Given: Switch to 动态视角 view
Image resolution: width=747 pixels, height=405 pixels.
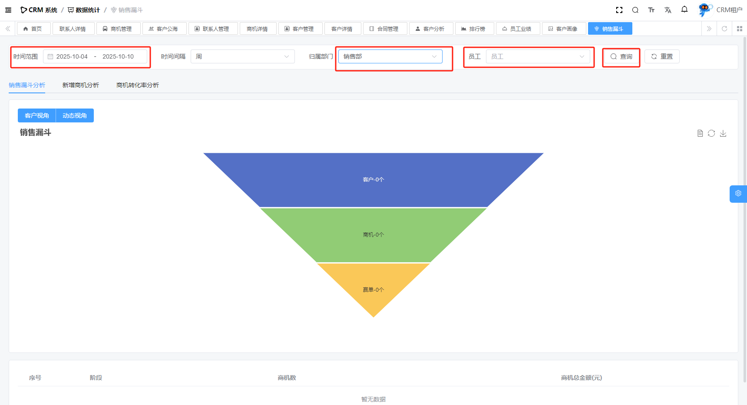Looking at the screenshot, I should coord(75,115).
